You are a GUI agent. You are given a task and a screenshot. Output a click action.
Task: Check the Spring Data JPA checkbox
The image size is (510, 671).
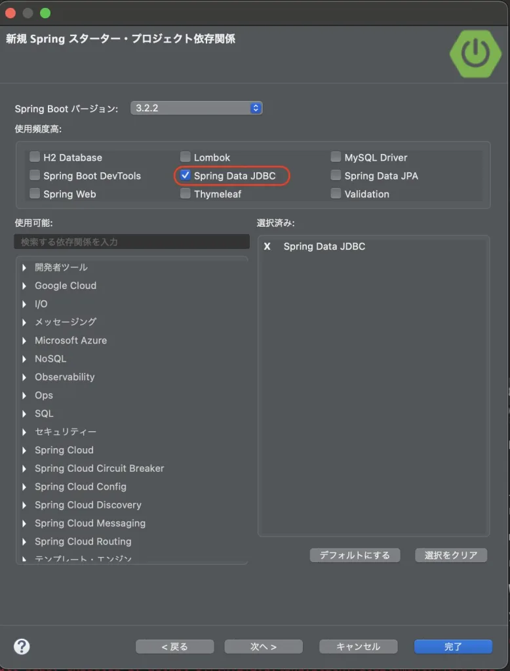point(336,176)
